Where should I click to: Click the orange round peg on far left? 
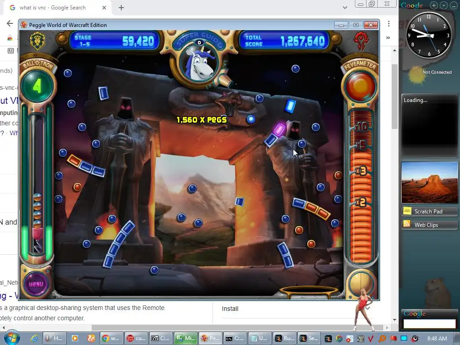coord(77,186)
